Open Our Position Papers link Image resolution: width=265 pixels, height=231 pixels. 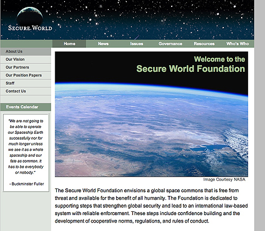[25, 75]
